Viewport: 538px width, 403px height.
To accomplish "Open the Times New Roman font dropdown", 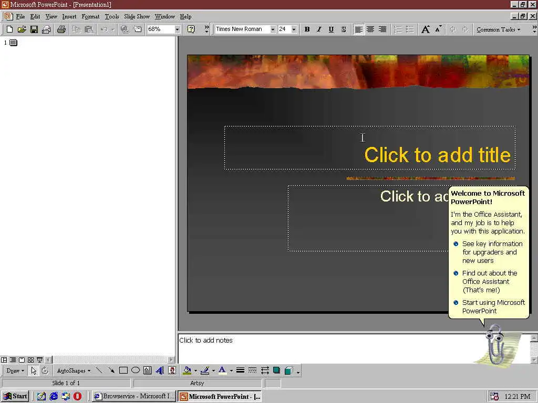I will 273,29.
